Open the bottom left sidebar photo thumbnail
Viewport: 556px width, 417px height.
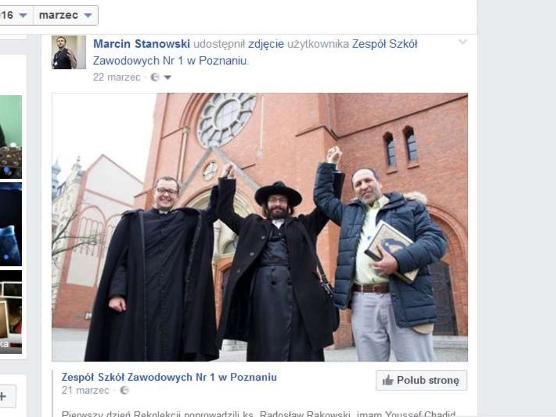11,312
